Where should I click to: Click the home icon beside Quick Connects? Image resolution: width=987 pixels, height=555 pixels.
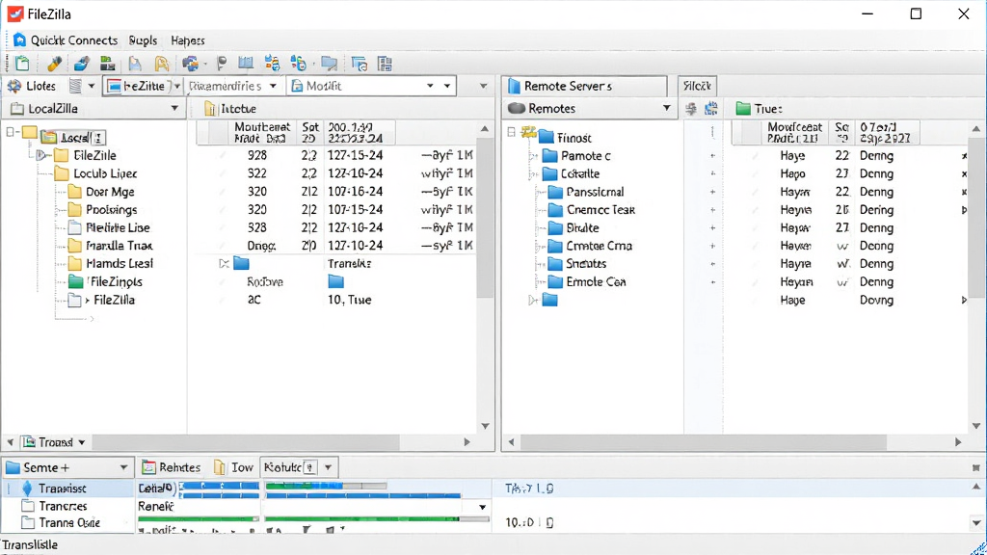[19, 40]
